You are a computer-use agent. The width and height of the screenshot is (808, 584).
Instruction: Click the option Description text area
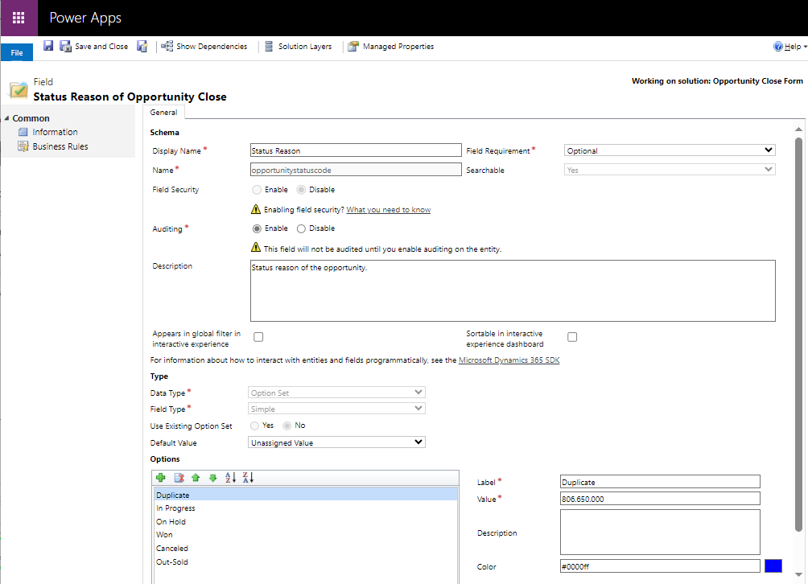coord(660,532)
